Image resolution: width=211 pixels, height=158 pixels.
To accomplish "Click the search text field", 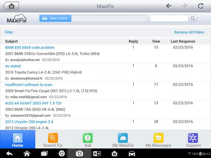I will pyautogui.click(x=169, y=18).
